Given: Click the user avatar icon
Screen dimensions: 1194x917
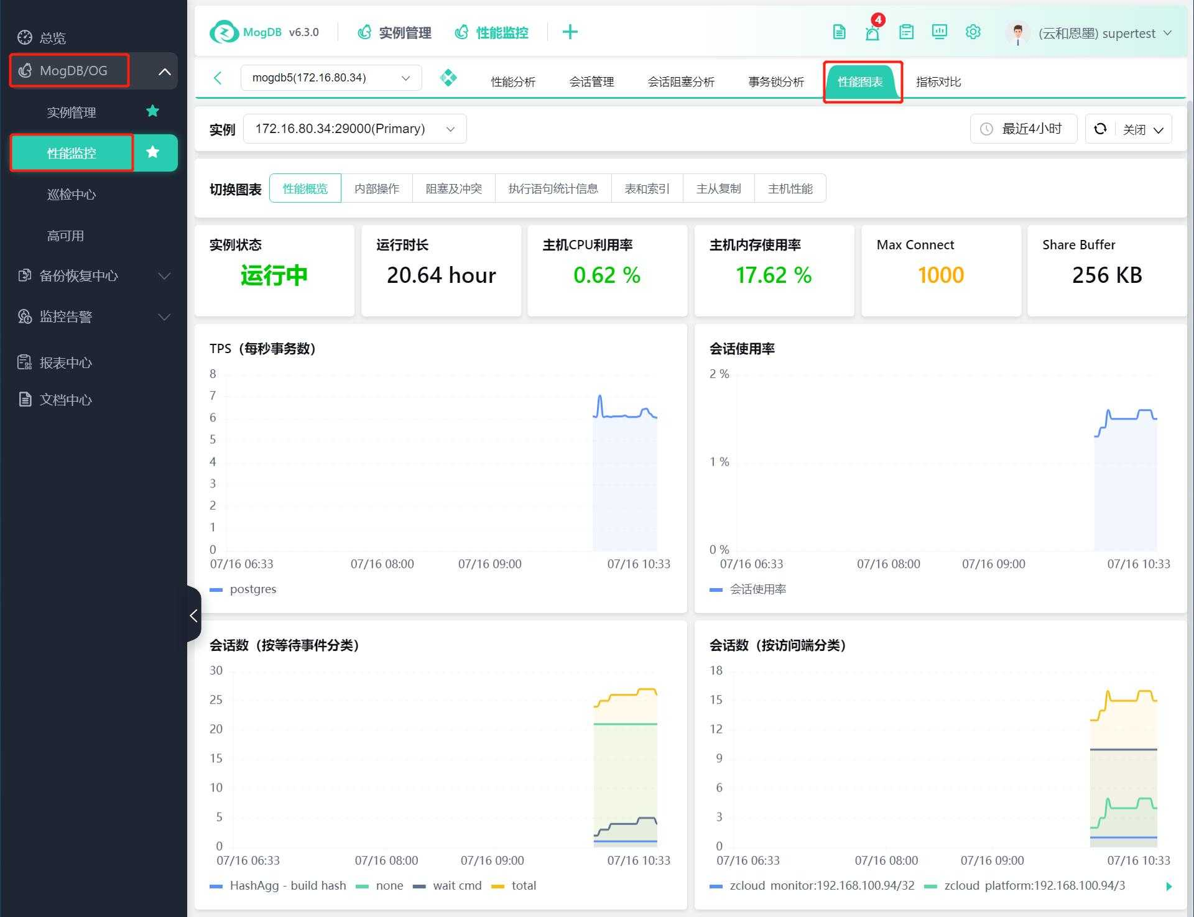Looking at the screenshot, I should coord(1018,34).
